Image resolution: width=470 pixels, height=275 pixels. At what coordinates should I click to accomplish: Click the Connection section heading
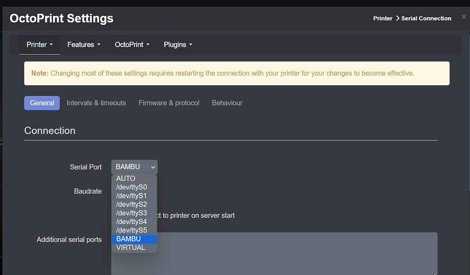click(50, 131)
